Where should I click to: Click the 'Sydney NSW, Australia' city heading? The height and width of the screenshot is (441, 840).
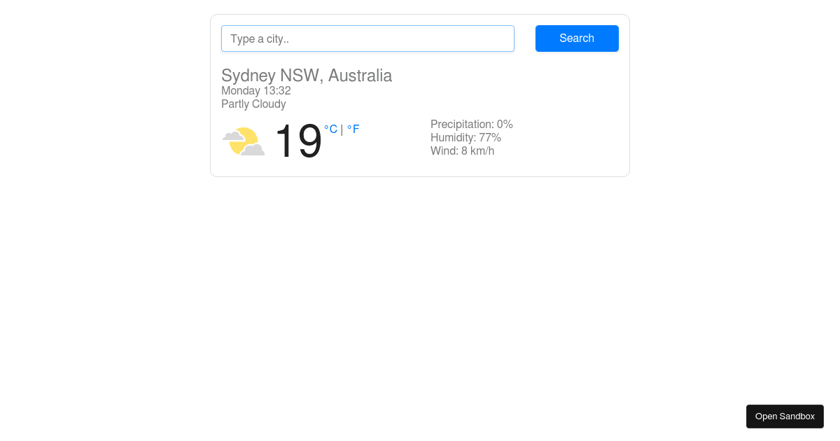[x=307, y=76]
